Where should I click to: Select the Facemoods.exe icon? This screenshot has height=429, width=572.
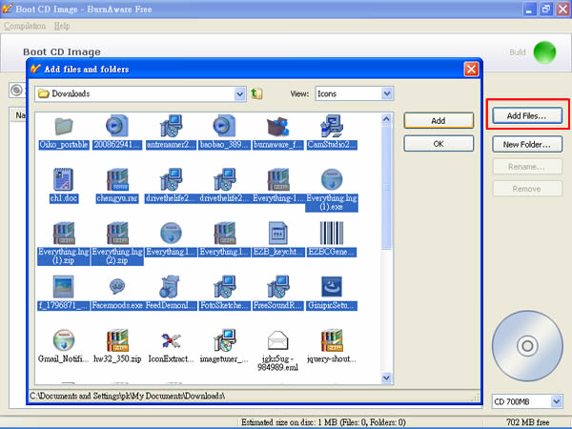pyautogui.click(x=117, y=287)
